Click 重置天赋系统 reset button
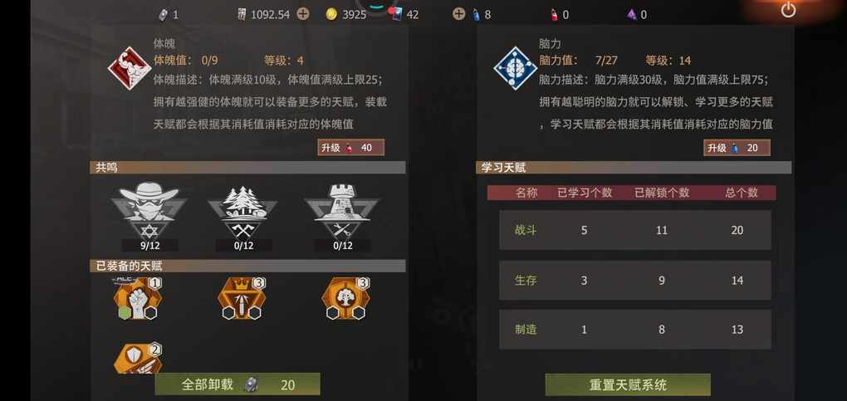 coord(628,384)
